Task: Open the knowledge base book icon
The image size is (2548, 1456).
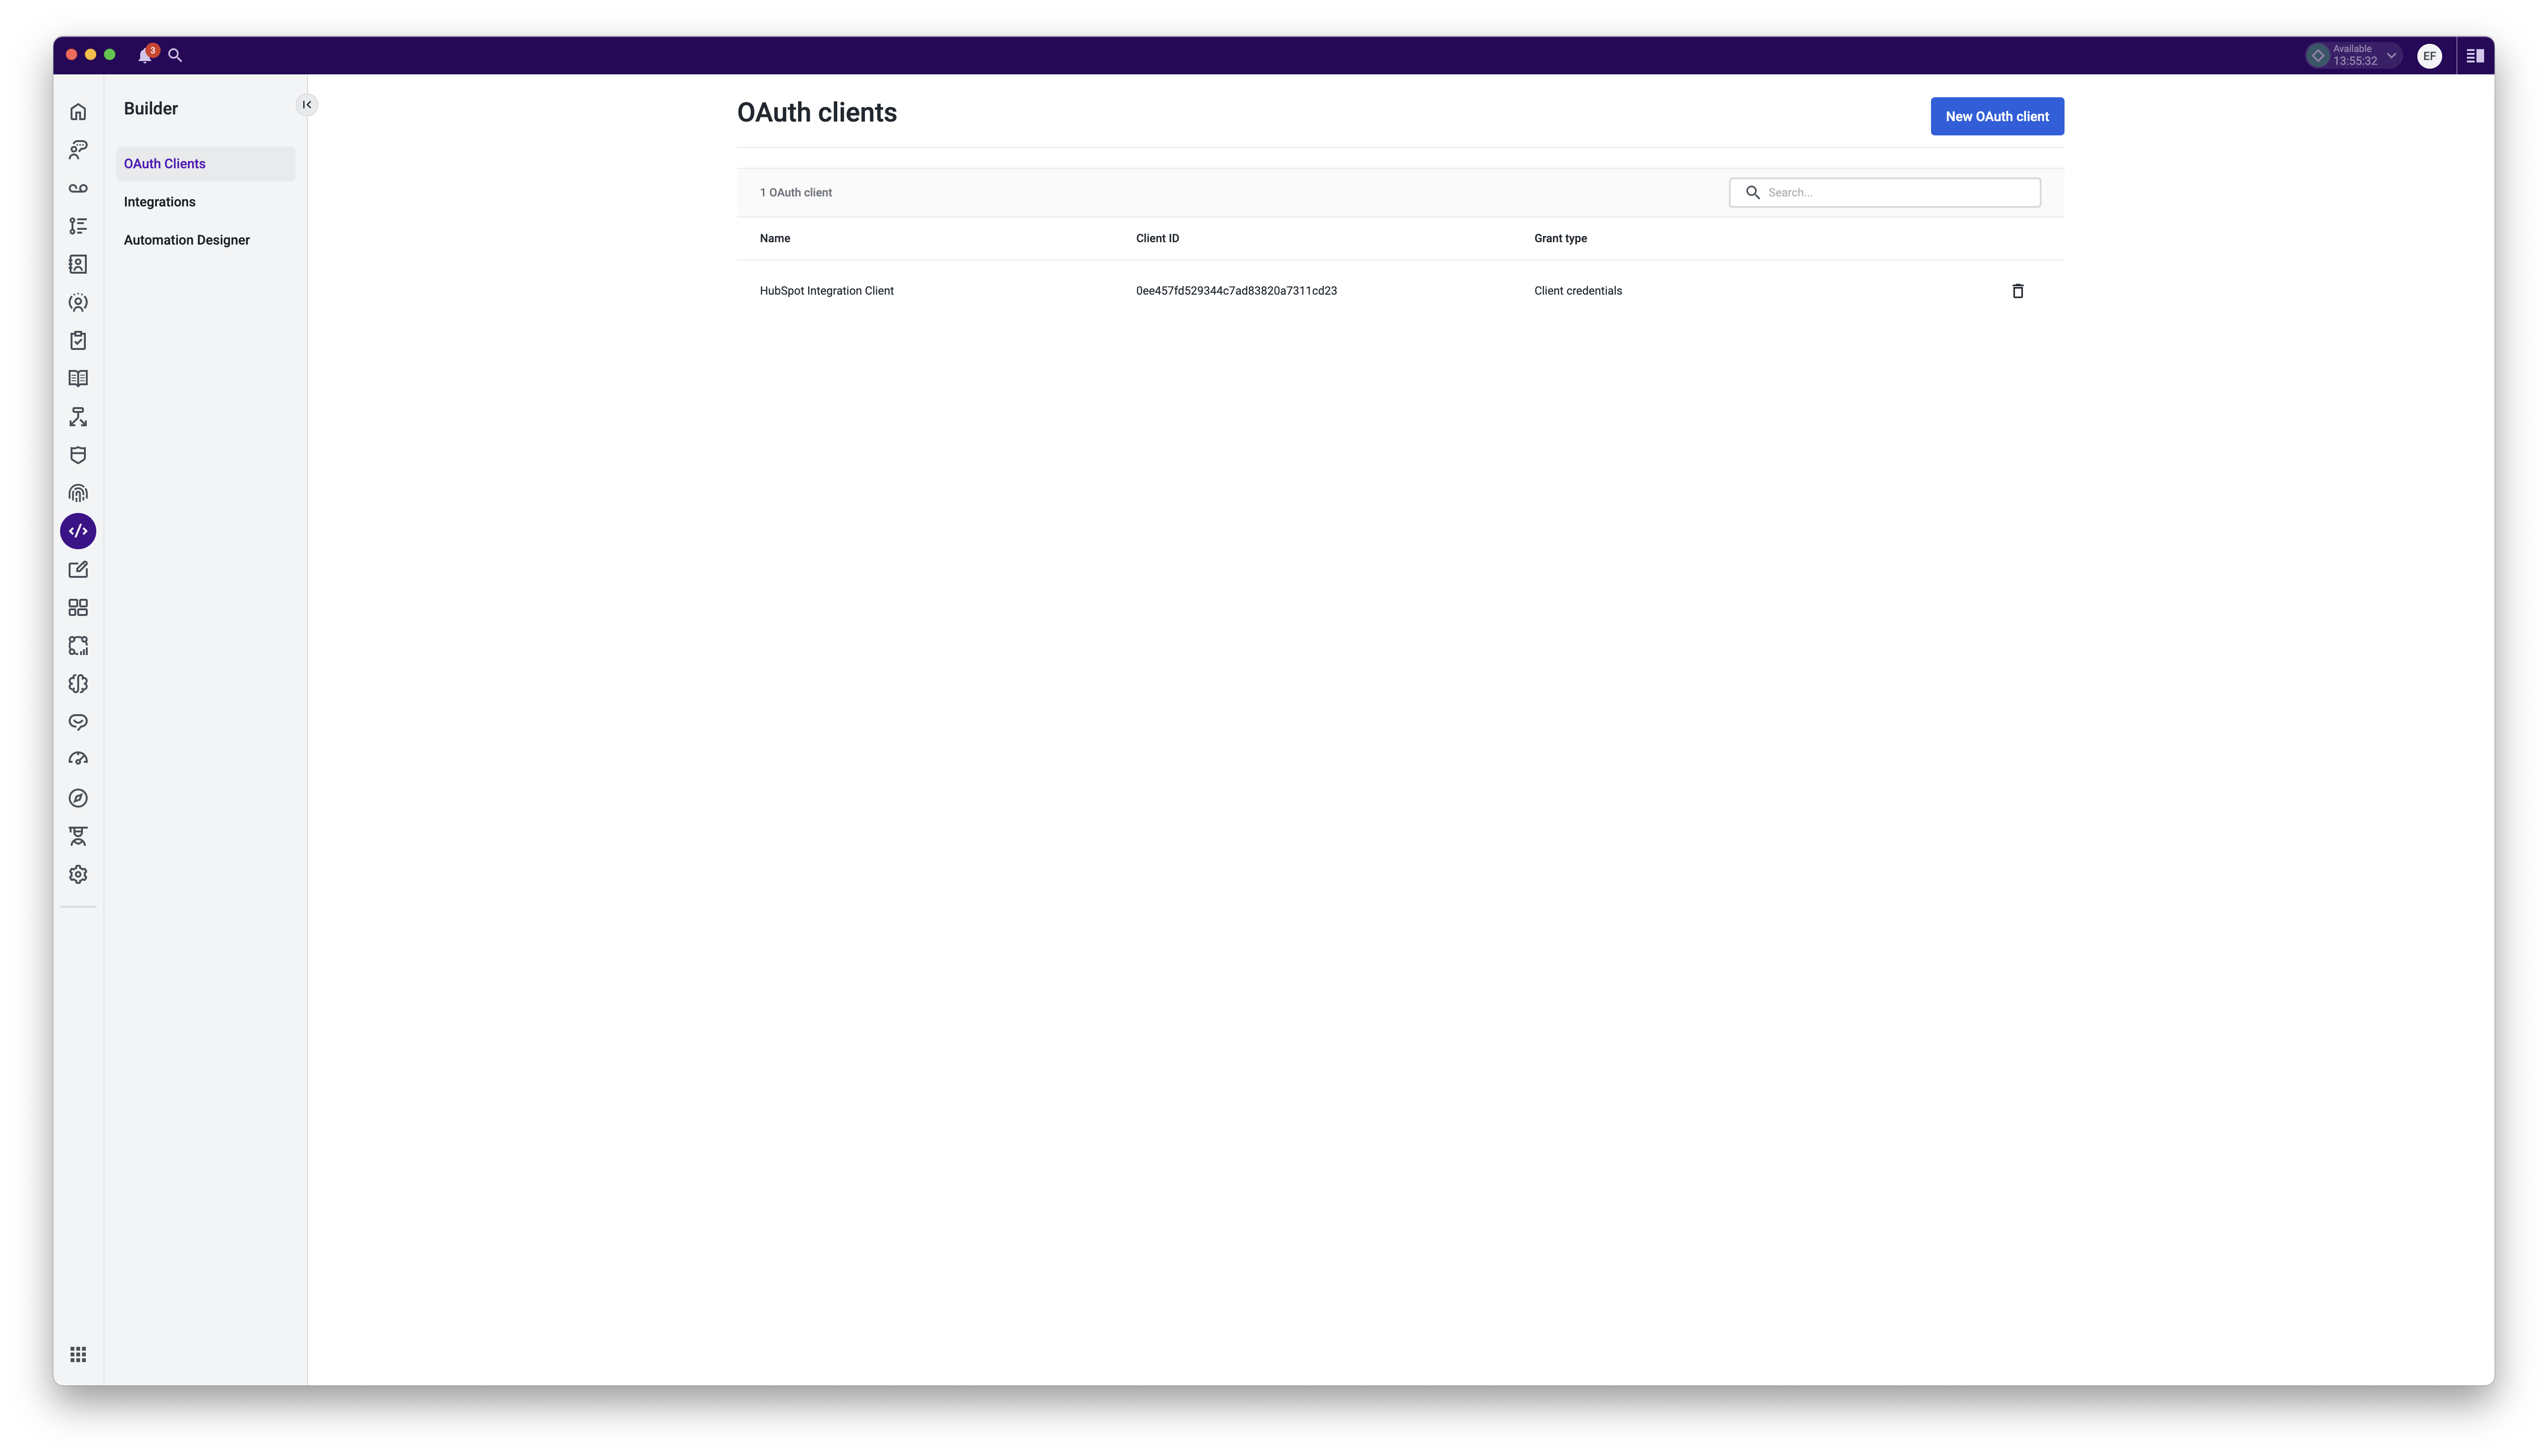Action: pos(78,378)
